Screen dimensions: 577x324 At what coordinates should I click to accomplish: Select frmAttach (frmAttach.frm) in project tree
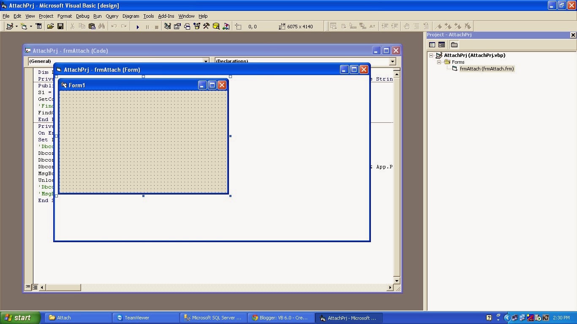pos(487,69)
